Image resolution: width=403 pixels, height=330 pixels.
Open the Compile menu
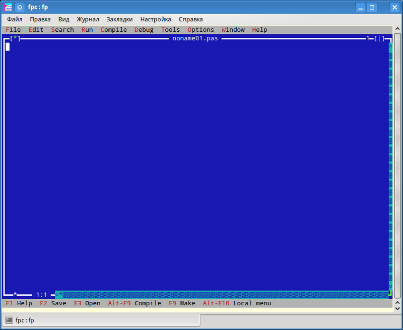coord(114,30)
